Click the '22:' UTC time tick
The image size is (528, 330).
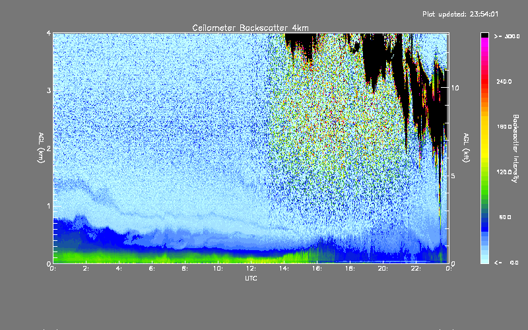416,269
